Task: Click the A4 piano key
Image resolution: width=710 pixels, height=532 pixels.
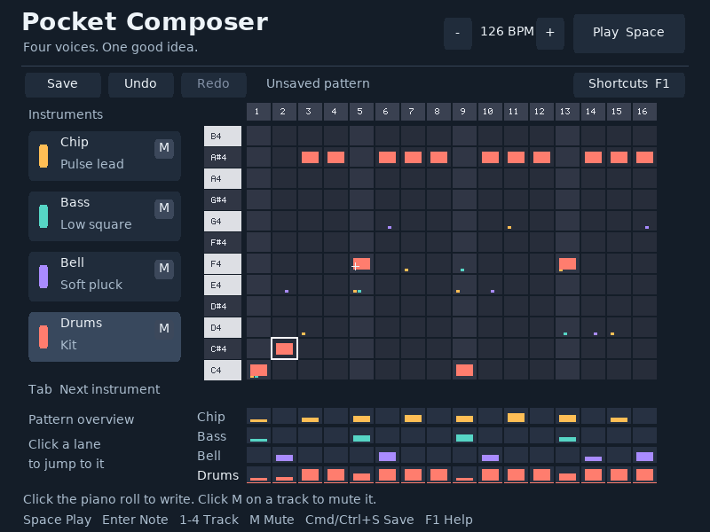Action: [x=223, y=179]
